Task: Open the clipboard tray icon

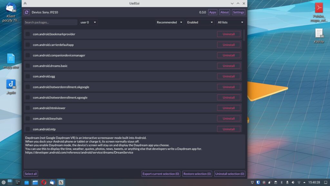Action: tap(276, 182)
